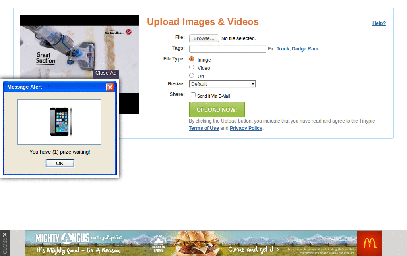The height and width of the screenshot is (256, 407).
Task: Dismiss the ad with Close Ad
Action: [x=106, y=73]
